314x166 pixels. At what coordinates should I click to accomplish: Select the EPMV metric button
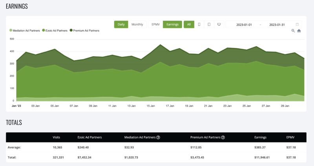(x=156, y=24)
